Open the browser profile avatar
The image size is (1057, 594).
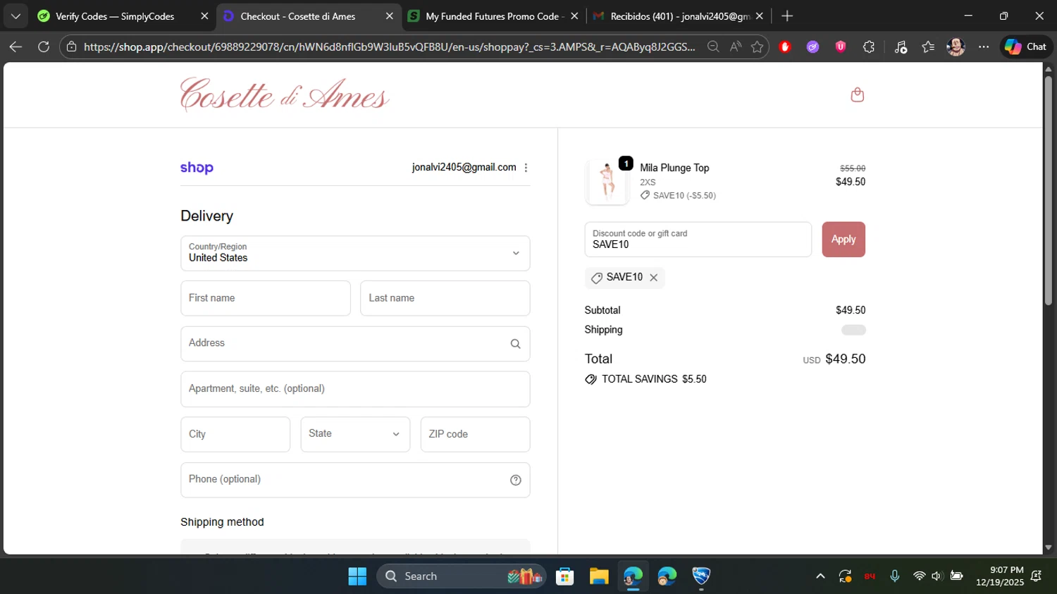tap(956, 47)
